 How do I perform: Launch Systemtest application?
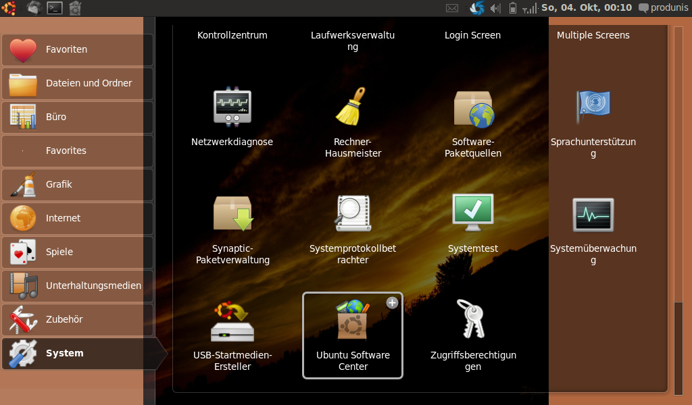473,213
